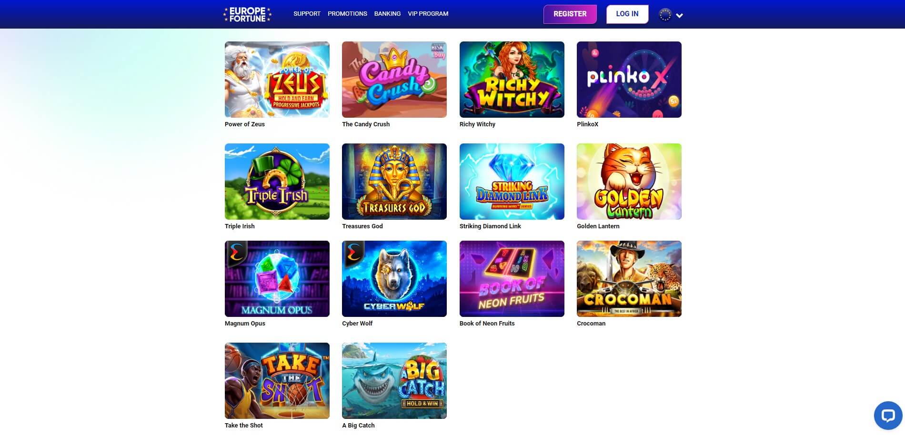Image resolution: width=905 pixels, height=437 pixels.
Task: Go to the Promotions page
Action: 347,14
